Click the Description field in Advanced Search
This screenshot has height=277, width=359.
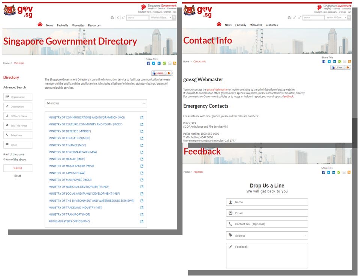point(18,107)
